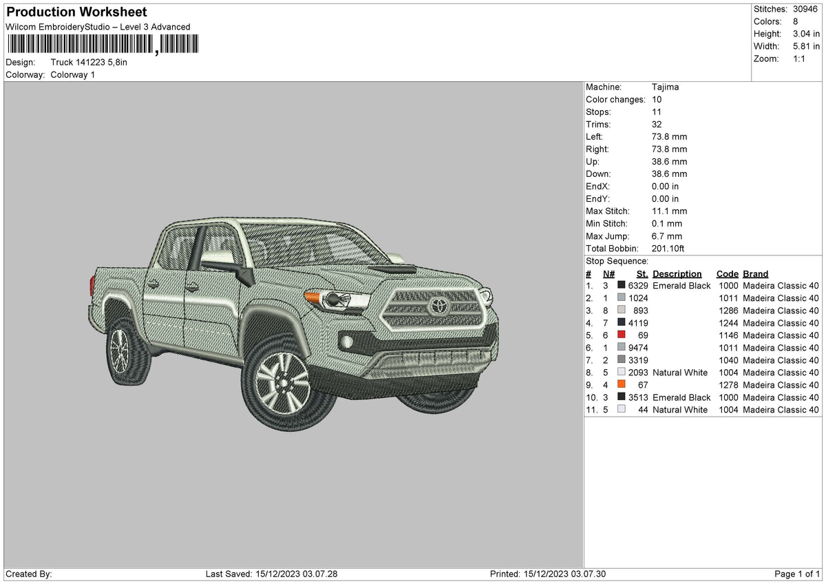
Task: Click the "Page 1 of 1" indicator
Action: [797, 574]
